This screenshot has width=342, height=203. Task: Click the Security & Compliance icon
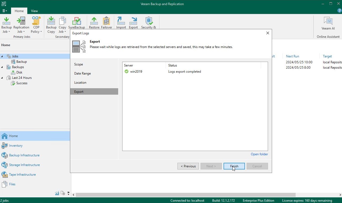point(148,23)
